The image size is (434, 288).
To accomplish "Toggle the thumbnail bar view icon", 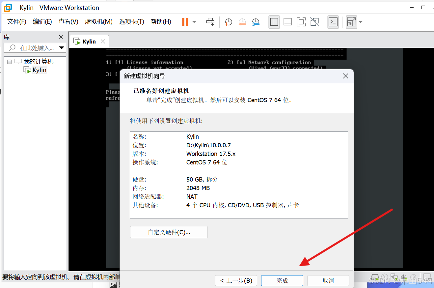I will (x=287, y=22).
